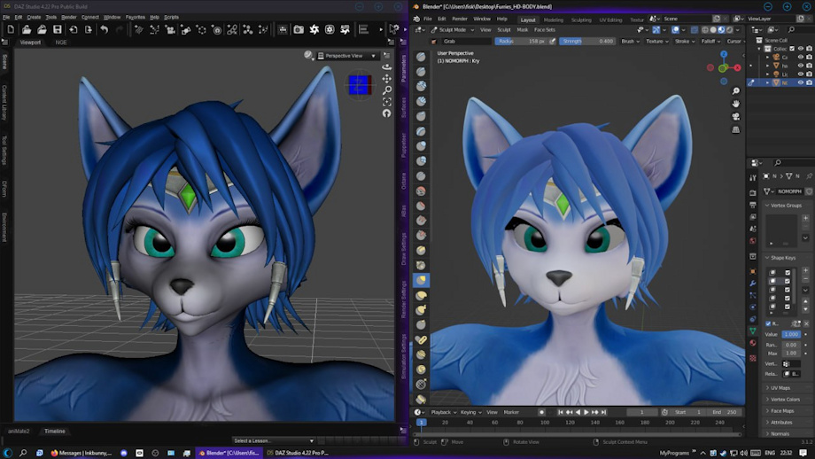Screen dimensions: 815x459
Task: Click the Save icon in DAZ Studio toolbar
Action: point(57,29)
